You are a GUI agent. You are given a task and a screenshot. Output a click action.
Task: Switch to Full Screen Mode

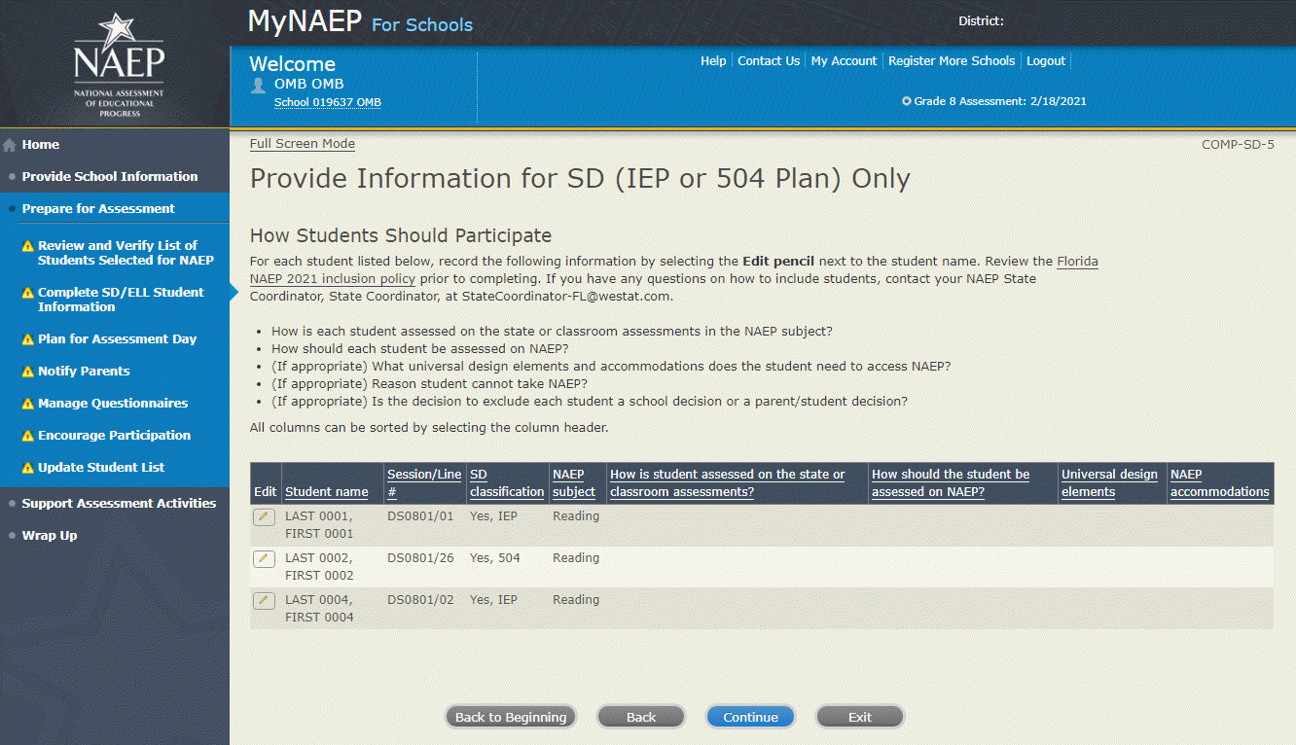coord(302,144)
